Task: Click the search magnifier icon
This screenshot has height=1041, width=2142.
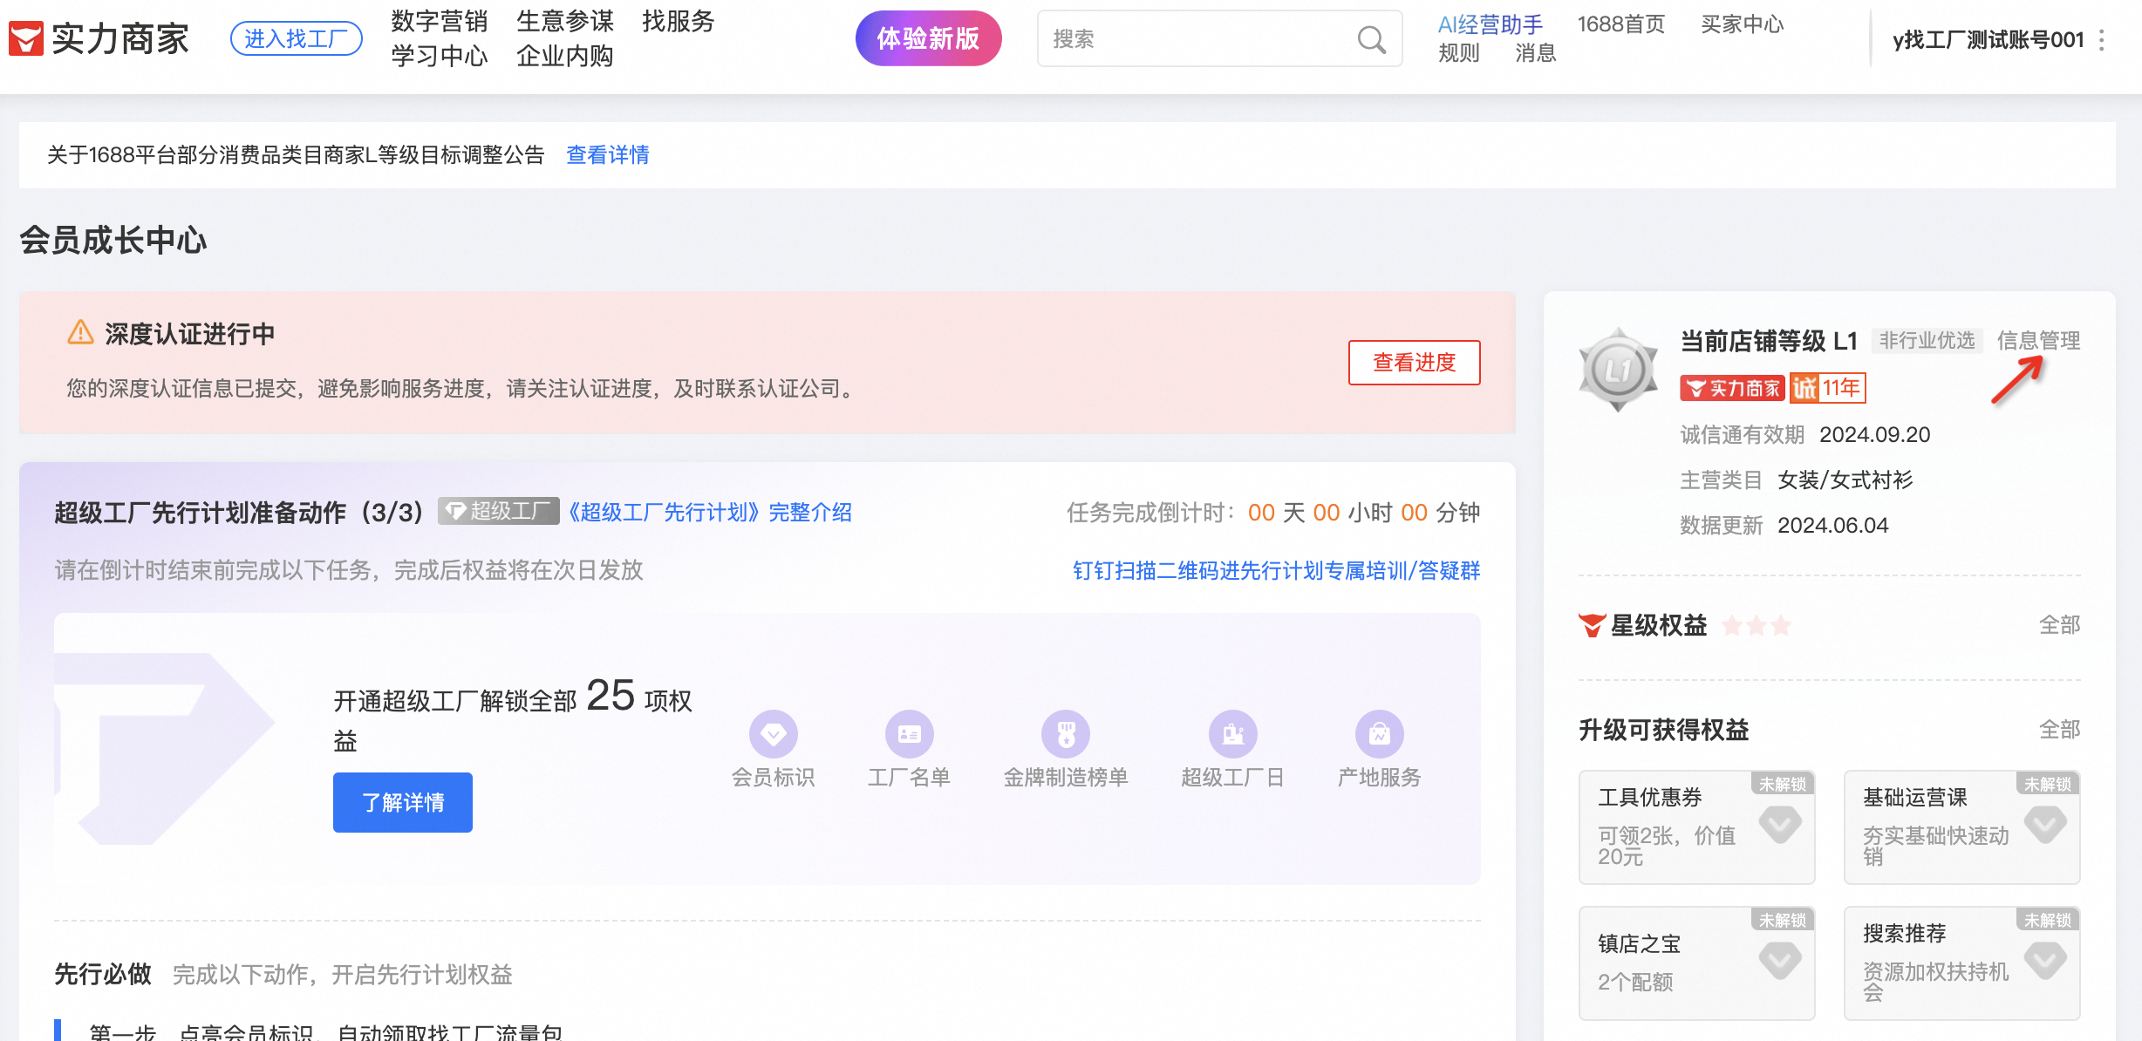Action: [1371, 39]
